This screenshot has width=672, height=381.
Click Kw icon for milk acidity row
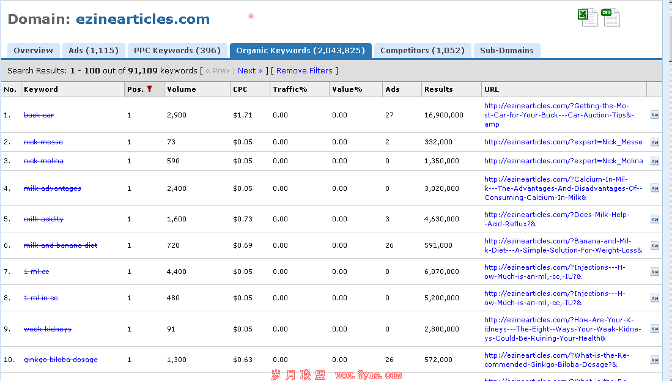coord(654,219)
